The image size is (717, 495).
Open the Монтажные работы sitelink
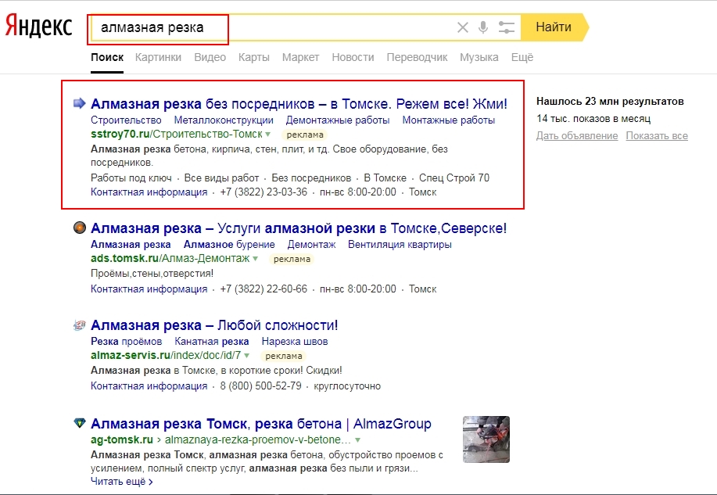click(x=449, y=120)
